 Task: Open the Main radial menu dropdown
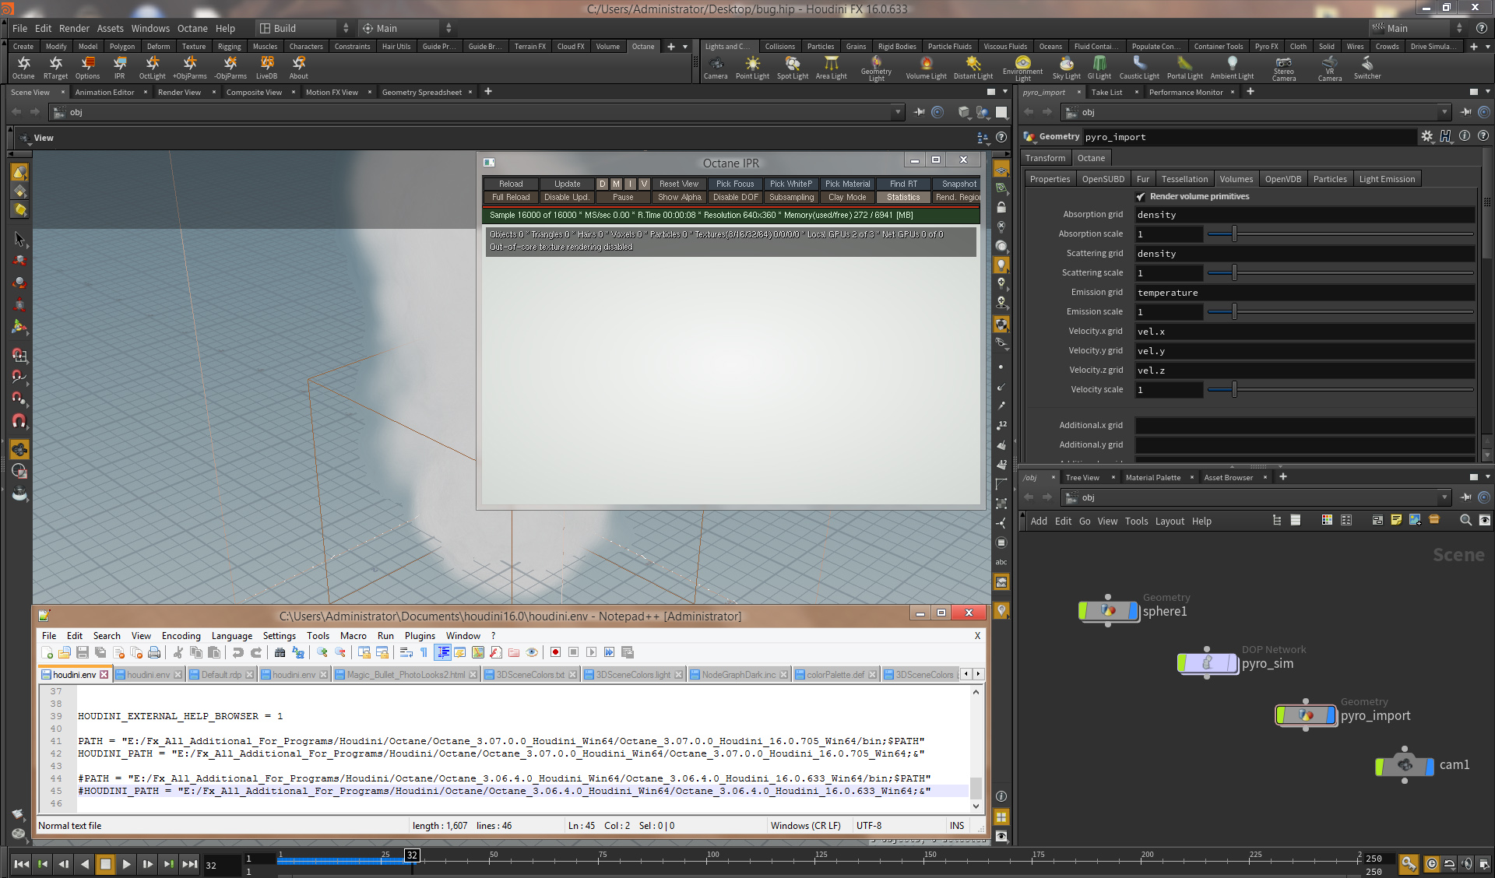pos(406,28)
